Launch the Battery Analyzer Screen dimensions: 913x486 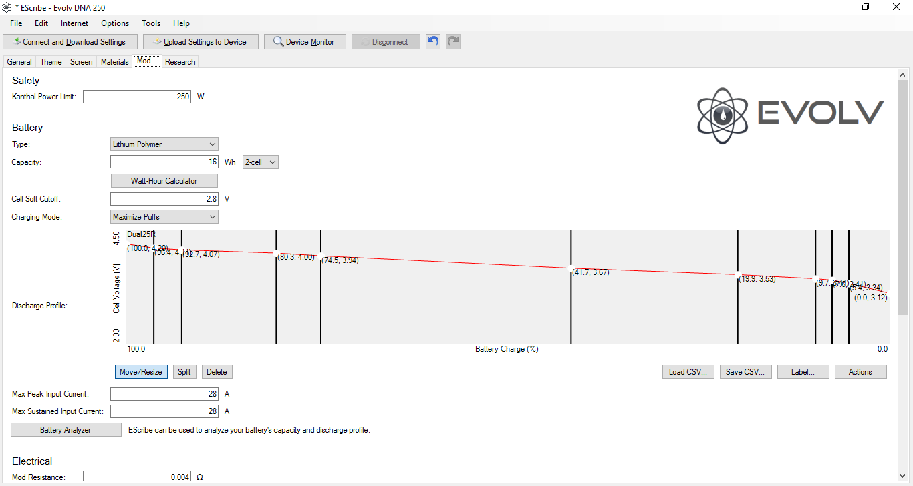pyautogui.click(x=66, y=430)
